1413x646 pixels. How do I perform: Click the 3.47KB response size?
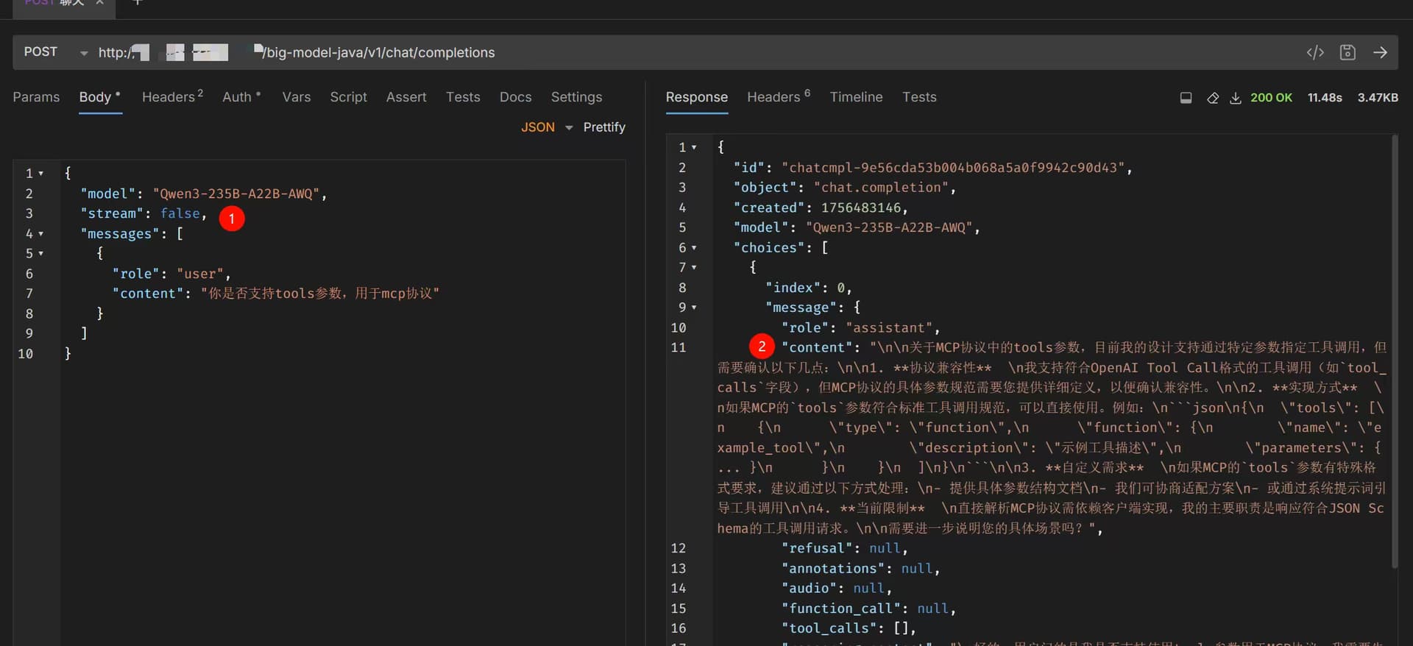click(x=1378, y=98)
